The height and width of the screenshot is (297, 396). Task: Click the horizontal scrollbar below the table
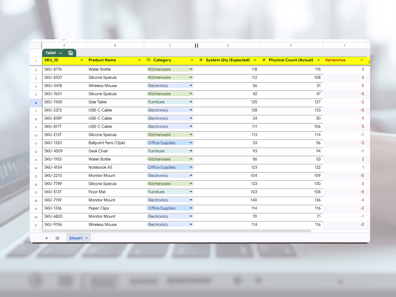tap(177, 231)
